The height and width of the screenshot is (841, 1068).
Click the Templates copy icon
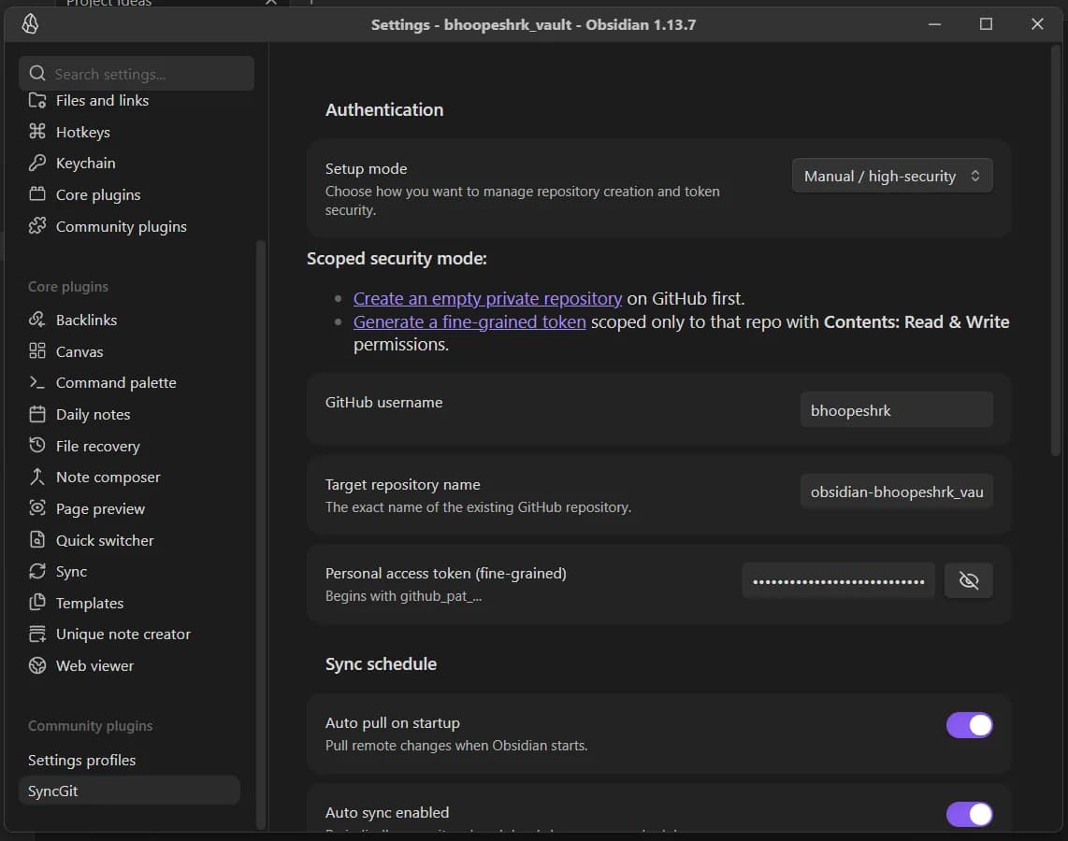coord(37,602)
